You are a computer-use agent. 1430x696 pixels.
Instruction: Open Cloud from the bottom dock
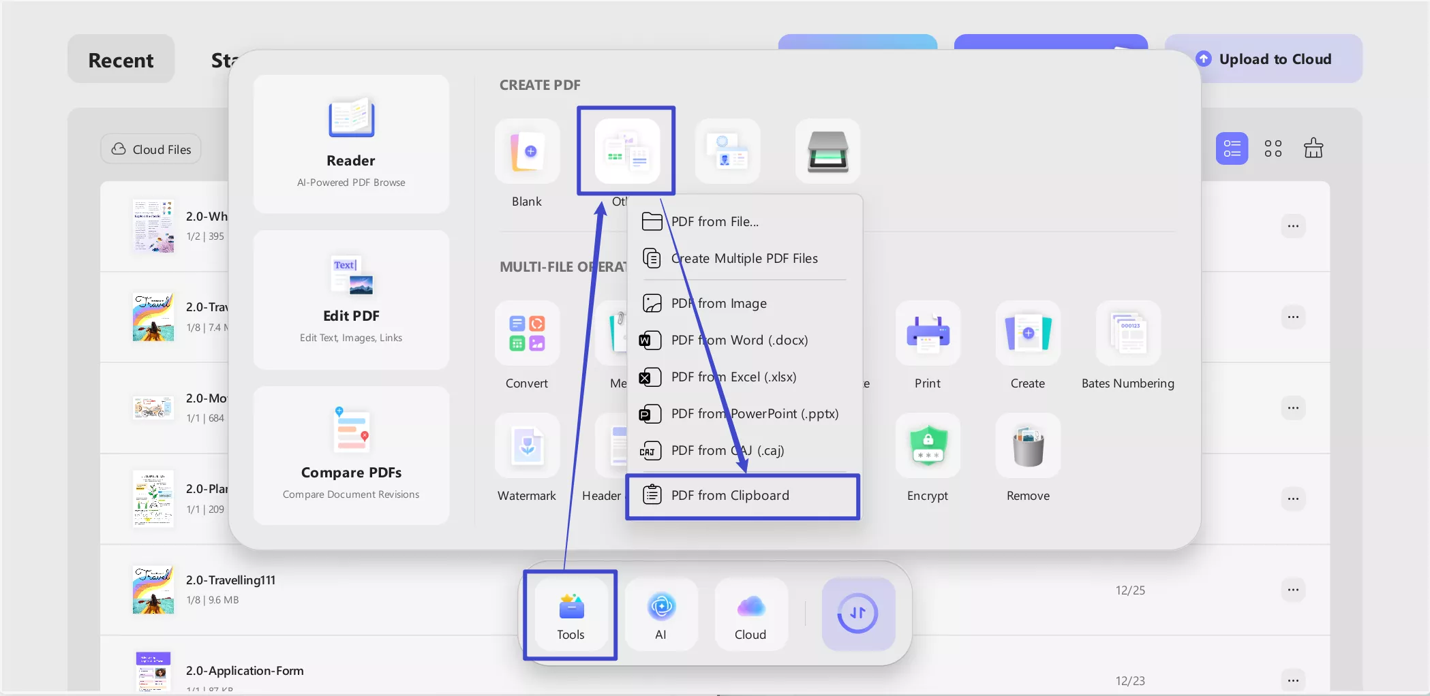point(750,614)
